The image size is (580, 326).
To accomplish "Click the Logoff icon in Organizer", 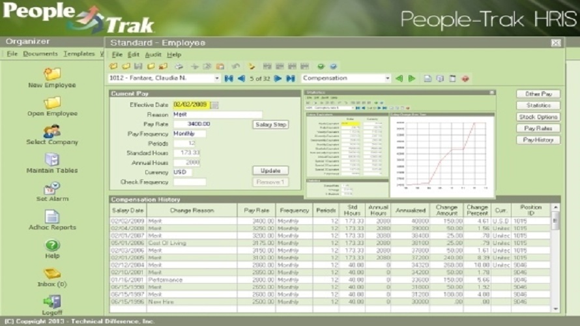I will 51,302.
